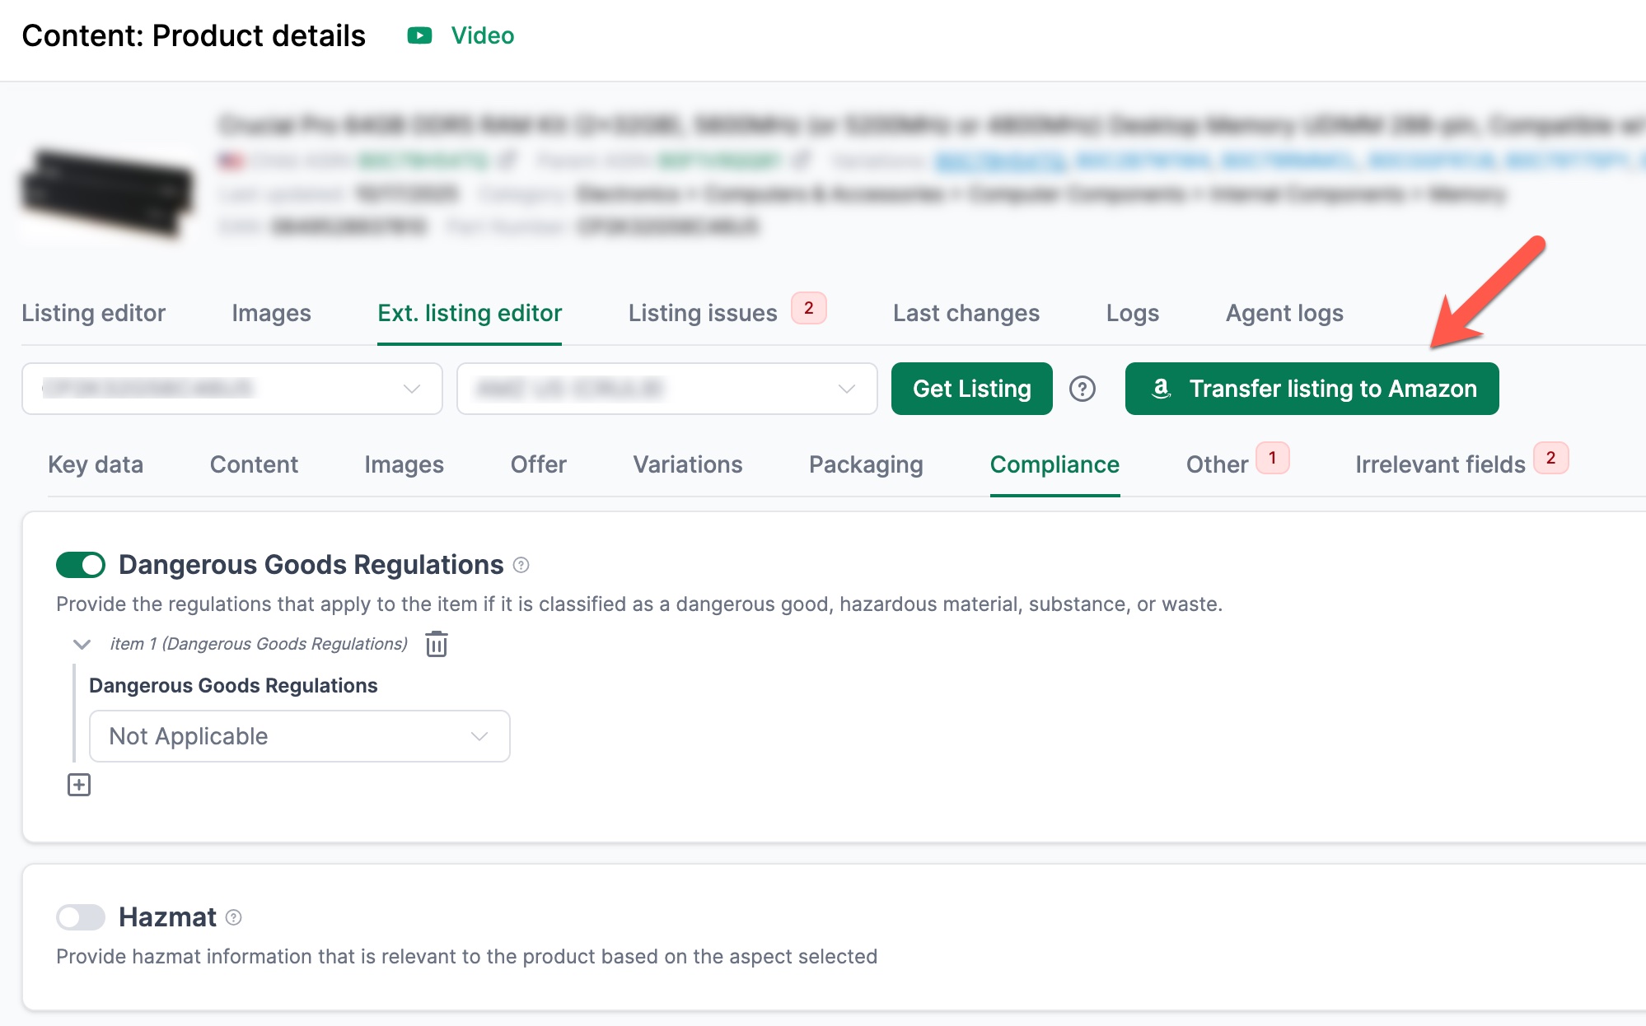Delete item 1 with the trash icon

tap(437, 644)
